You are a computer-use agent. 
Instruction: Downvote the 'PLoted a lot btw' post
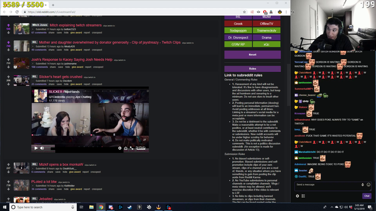[8, 189]
